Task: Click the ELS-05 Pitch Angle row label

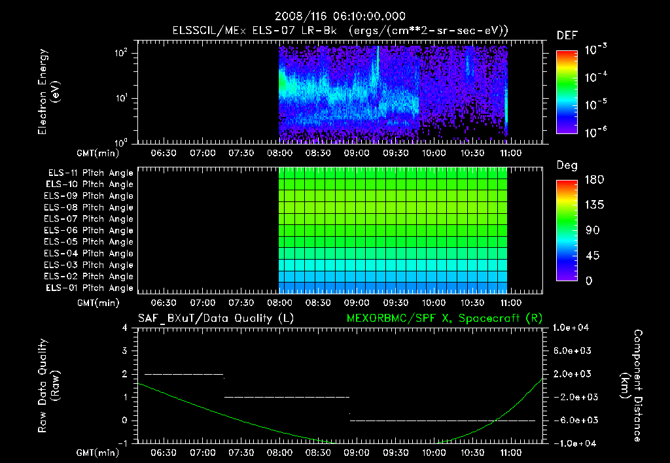Action: (88, 242)
